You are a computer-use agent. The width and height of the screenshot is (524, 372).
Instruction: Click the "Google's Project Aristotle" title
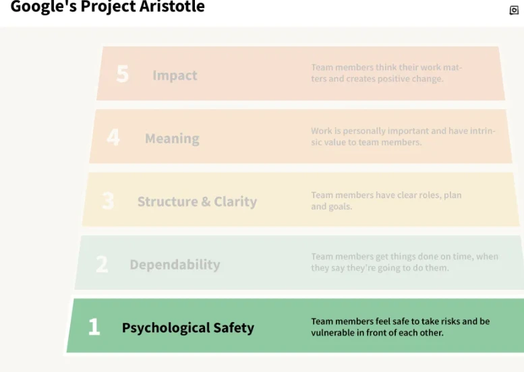[x=108, y=7]
